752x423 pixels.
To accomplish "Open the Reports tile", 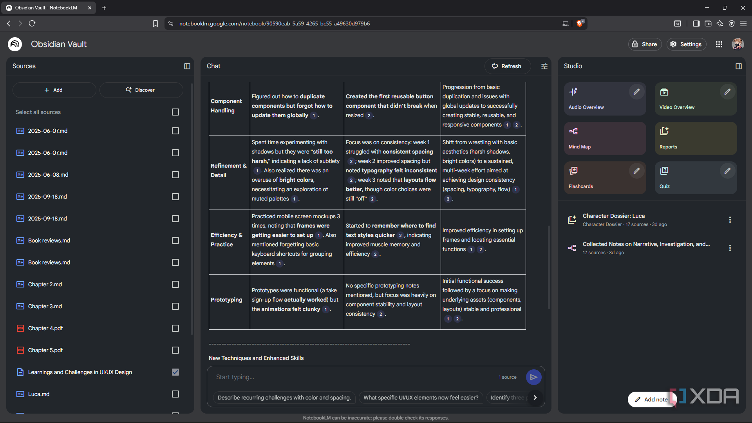I will point(696,138).
